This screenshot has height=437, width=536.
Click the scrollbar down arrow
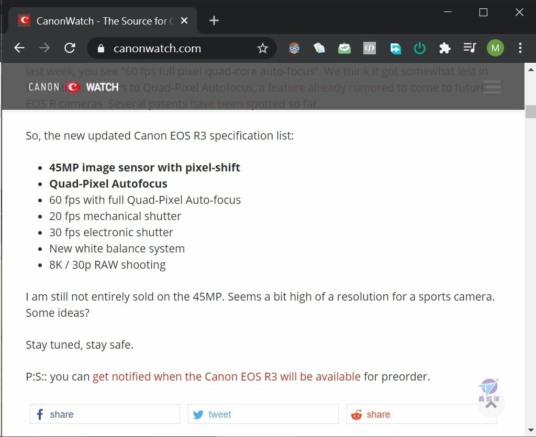pos(531,430)
